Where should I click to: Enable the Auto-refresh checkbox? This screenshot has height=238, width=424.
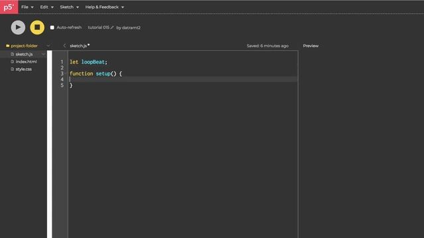click(52, 28)
